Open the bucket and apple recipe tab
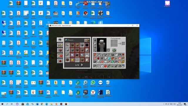The width and height of the screenshot is (188, 106). (60, 56)
